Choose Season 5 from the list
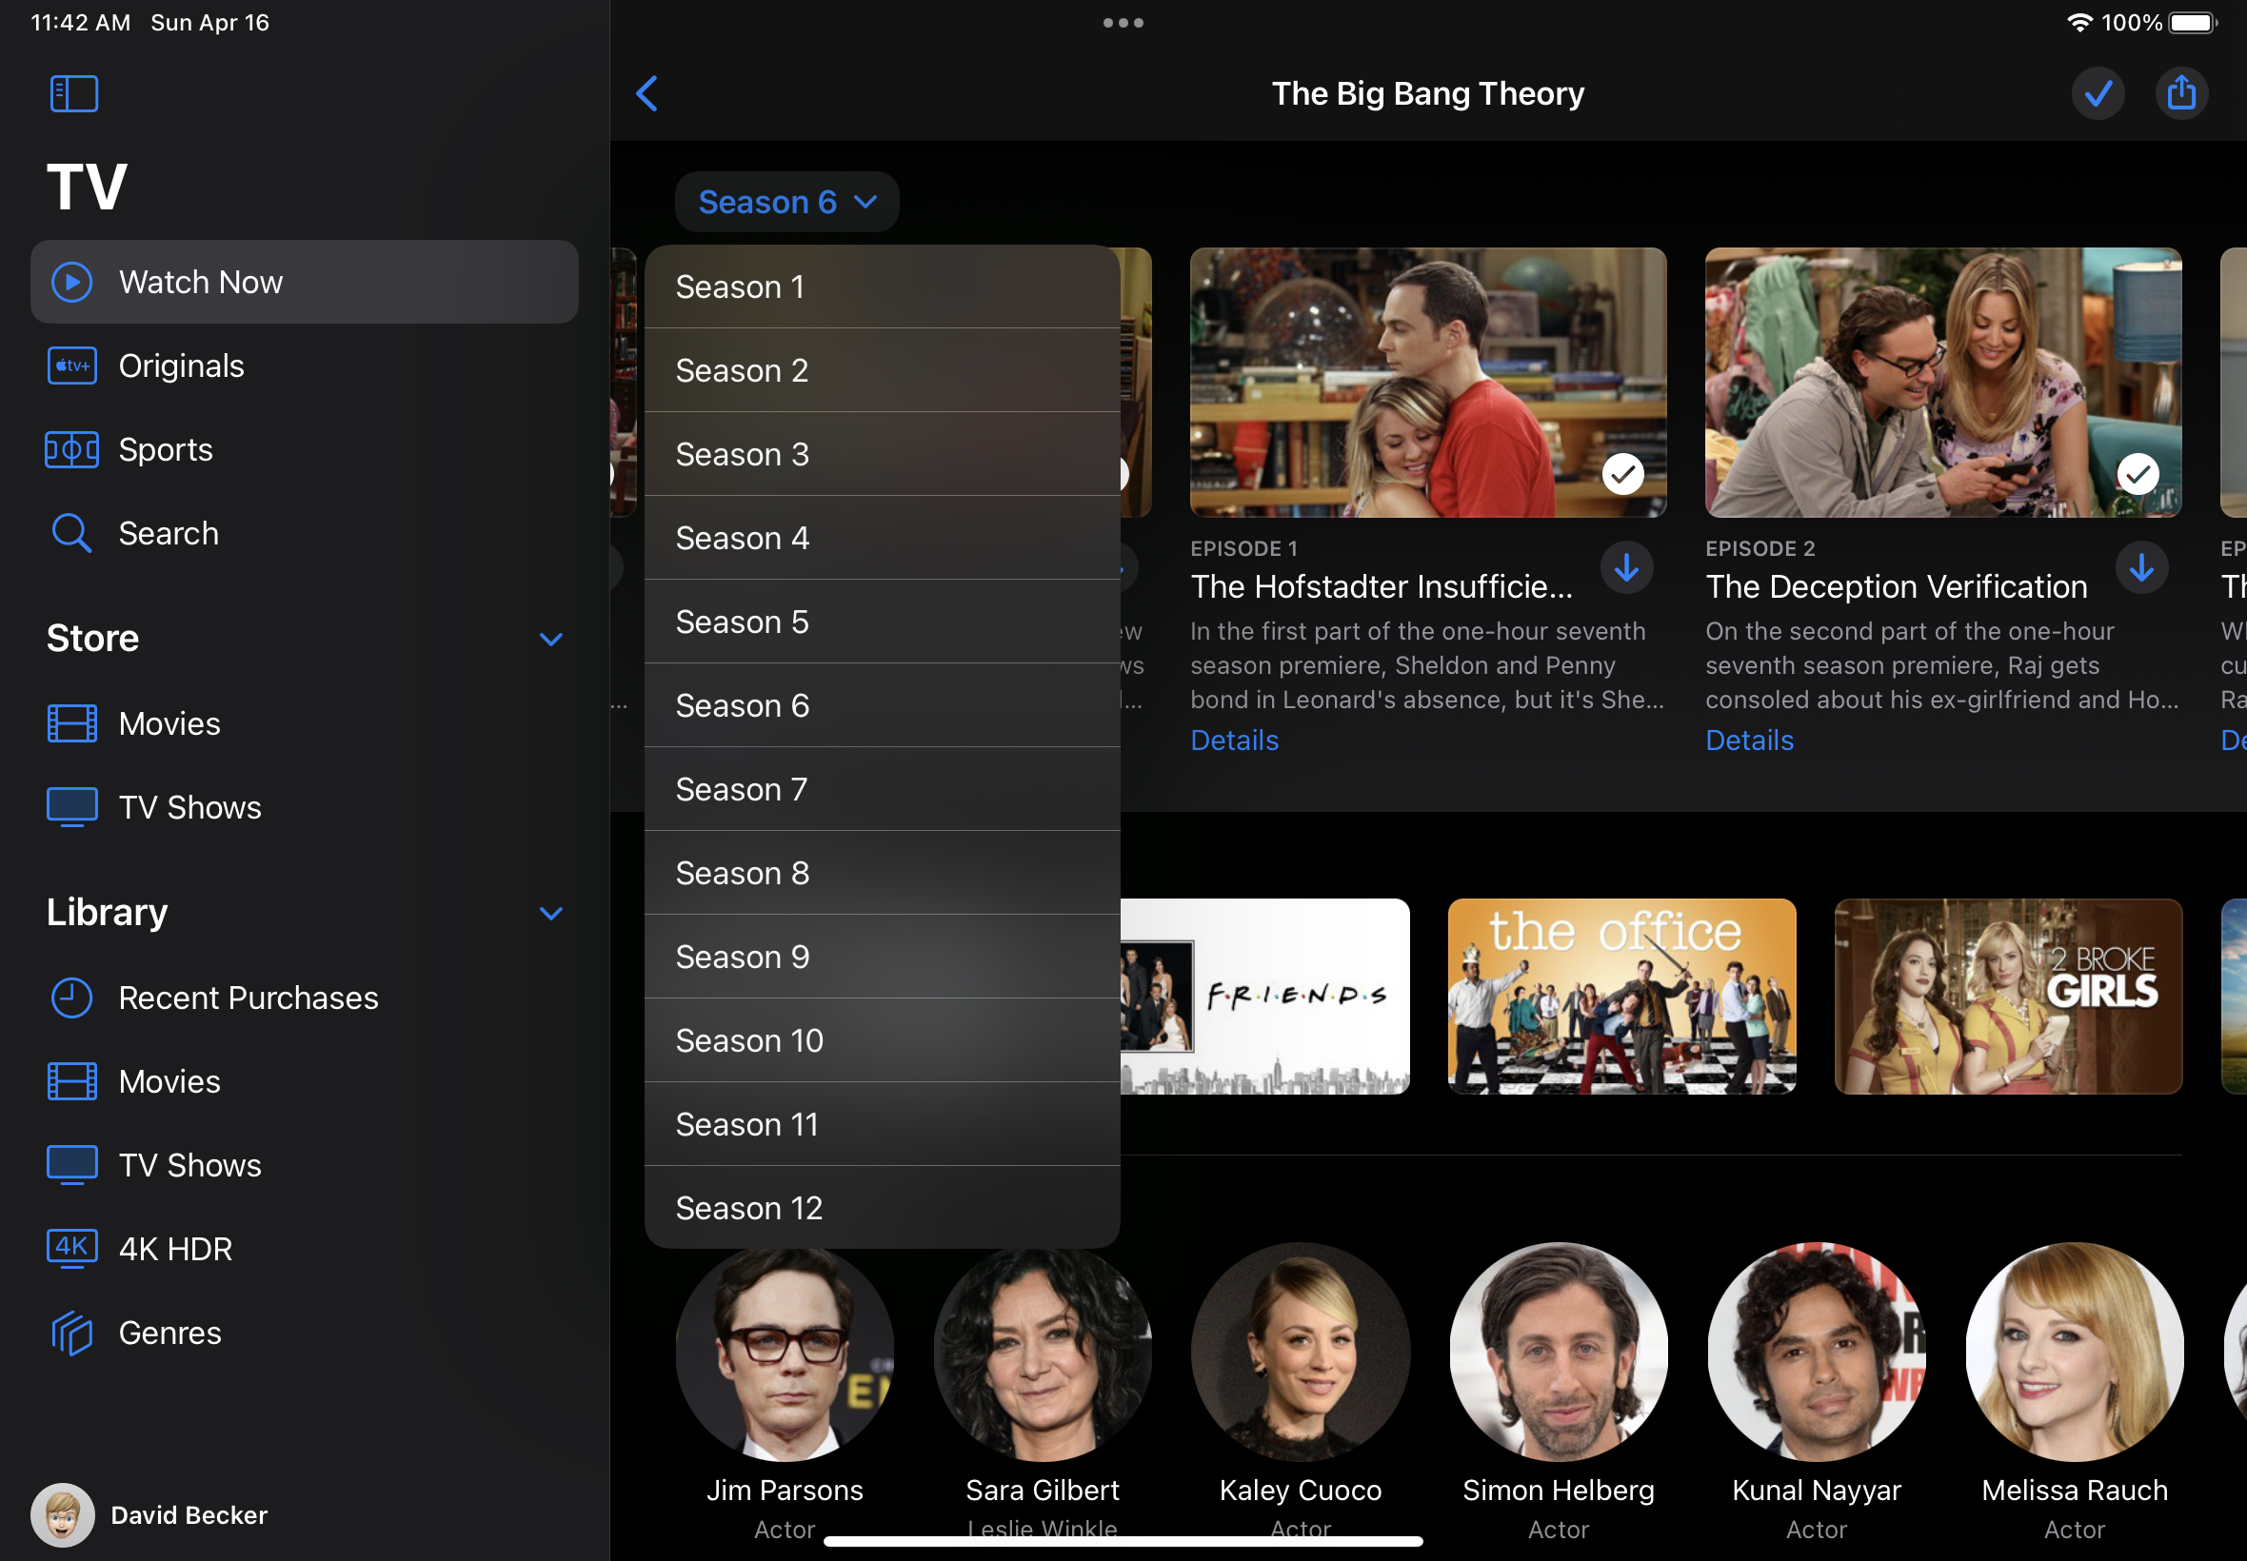Viewport: 2247px width, 1561px height. tap(883, 622)
